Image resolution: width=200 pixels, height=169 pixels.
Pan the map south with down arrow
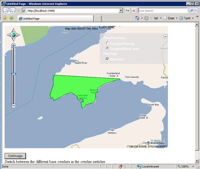pyautogui.click(x=13, y=39)
